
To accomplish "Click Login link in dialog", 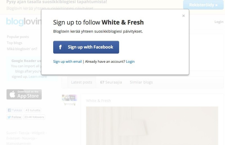I will pos(130,61).
